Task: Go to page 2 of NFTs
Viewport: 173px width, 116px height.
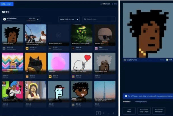Action: [104, 113]
